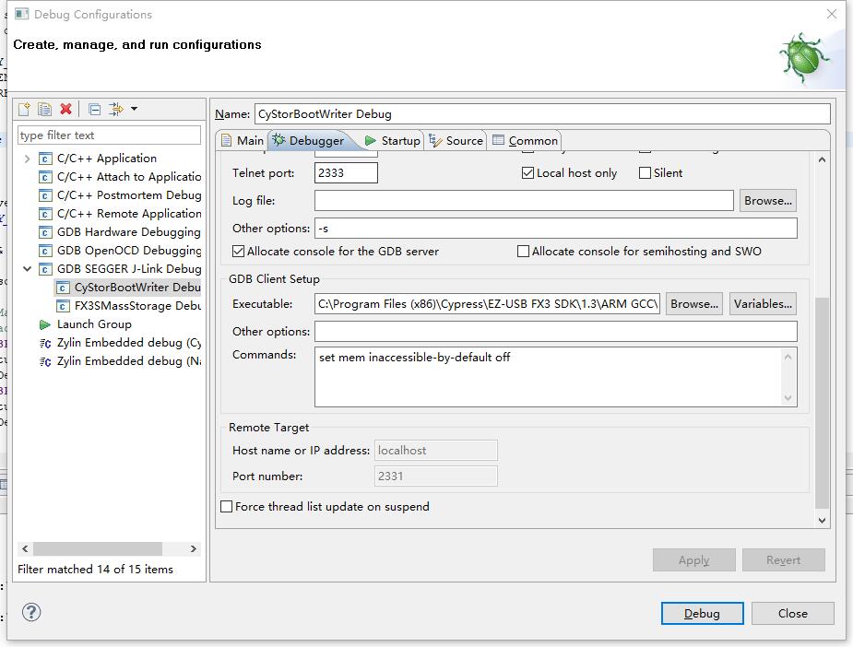Screen dimensions: 853x647
Task: Click the Revert button
Action: 783,560
